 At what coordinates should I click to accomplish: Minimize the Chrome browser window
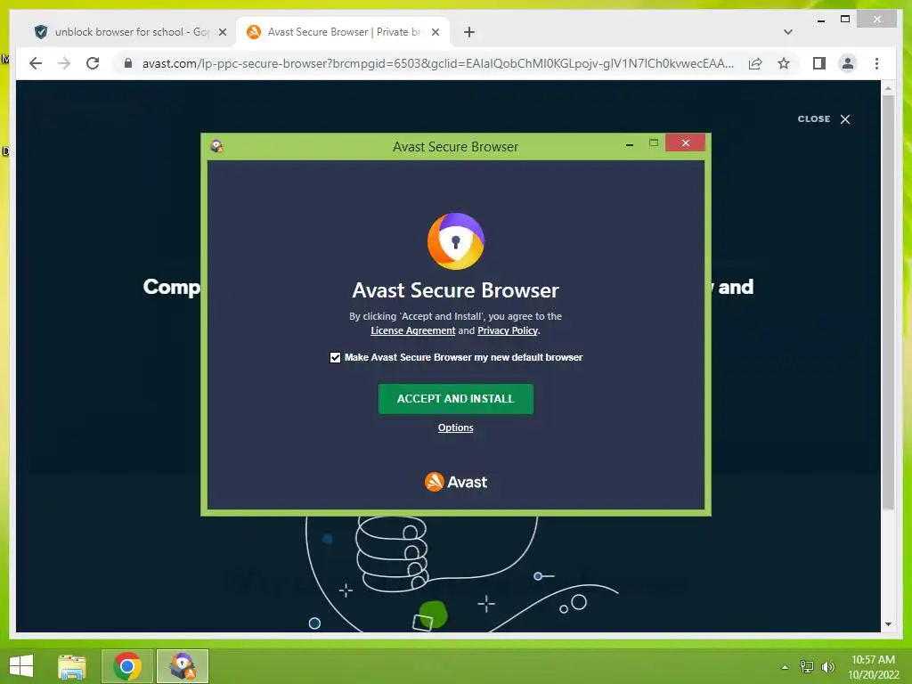pyautogui.click(x=821, y=20)
